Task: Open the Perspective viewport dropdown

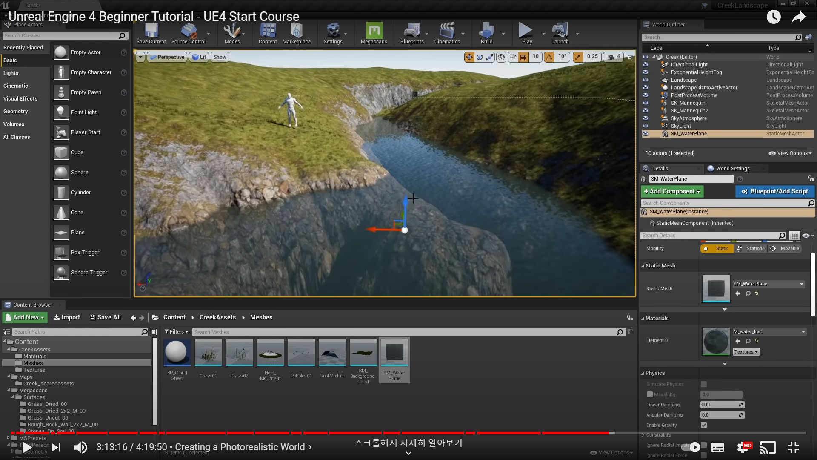Action: tap(167, 57)
